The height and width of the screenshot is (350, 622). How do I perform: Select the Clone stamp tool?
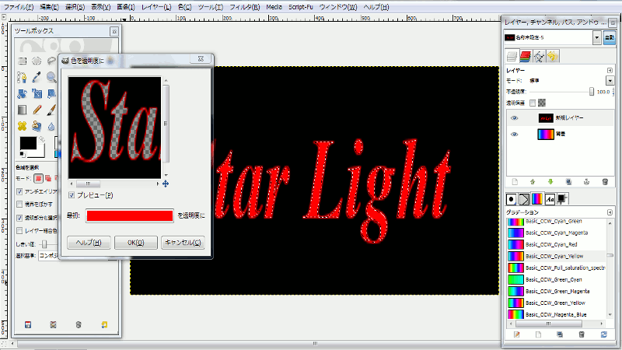coord(37,126)
